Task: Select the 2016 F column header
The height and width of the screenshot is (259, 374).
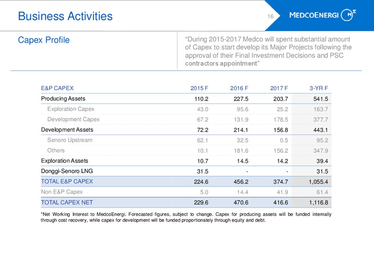Action: pyautogui.click(x=239, y=88)
